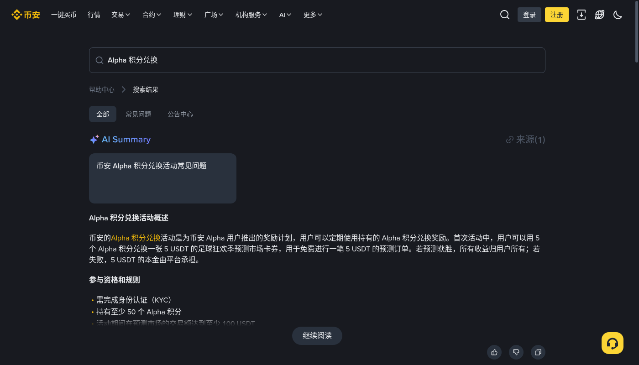Expand the 机构服务 dropdown menu
The width and height of the screenshot is (639, 365).
coord(251,15)
